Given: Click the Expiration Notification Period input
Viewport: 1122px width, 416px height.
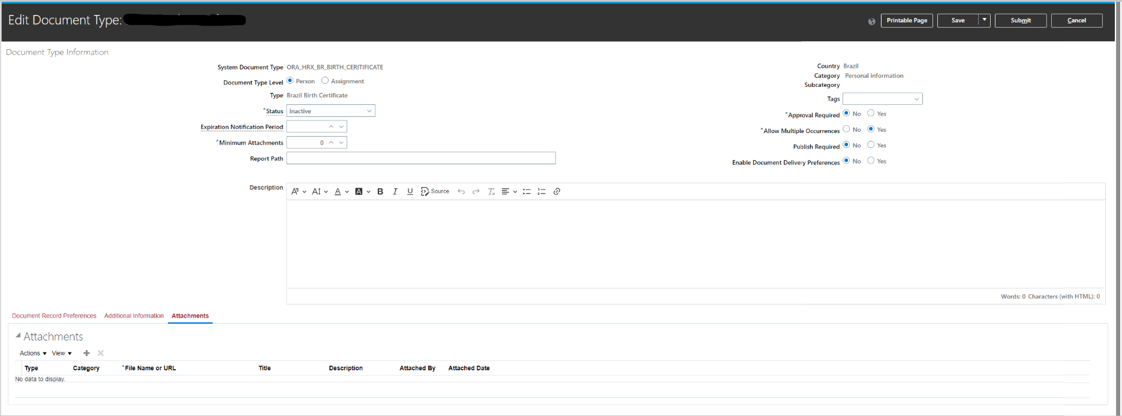Looking at the screenshot, I should (306, 126).
